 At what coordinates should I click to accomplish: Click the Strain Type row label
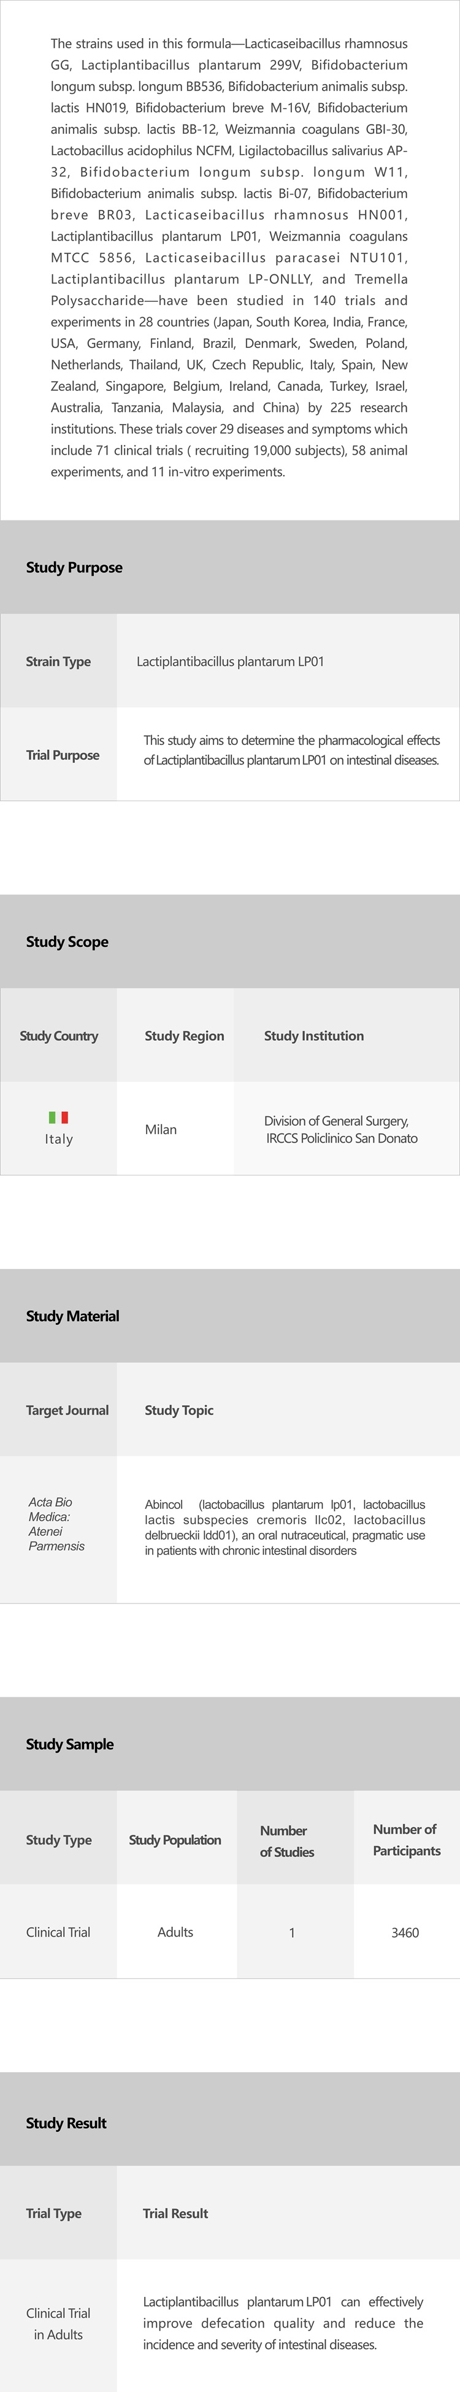pos(58,661)
